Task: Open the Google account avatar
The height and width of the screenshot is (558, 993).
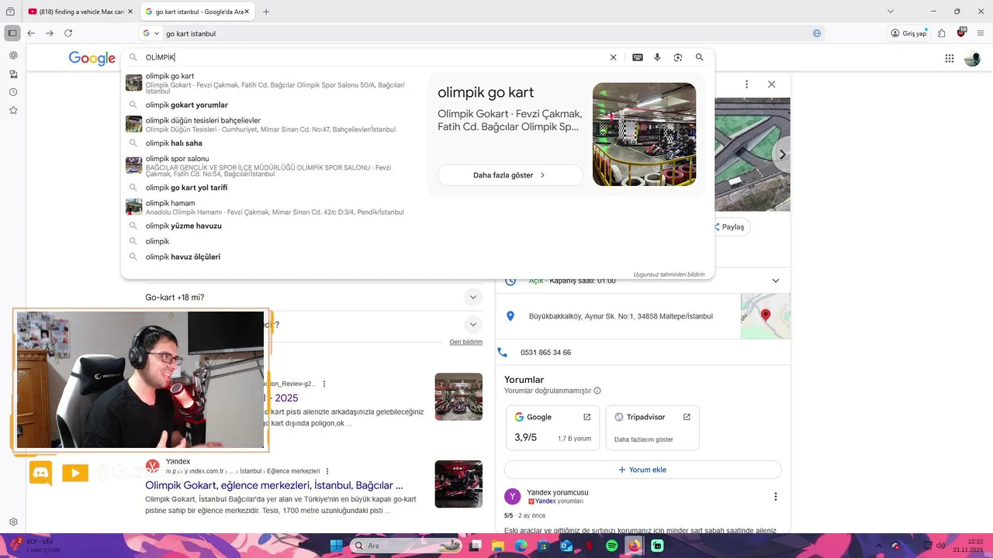Action: click(x=972, y=58)
